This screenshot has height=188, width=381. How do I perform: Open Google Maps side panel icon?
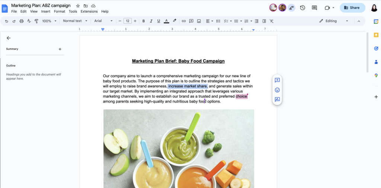(x=376, y=75)
